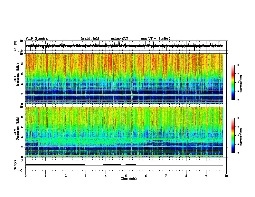This screenshot has height=197, width=255.
Task: Select the 'start UT = 21:50:0' text
Action: (x=156, y=39)
